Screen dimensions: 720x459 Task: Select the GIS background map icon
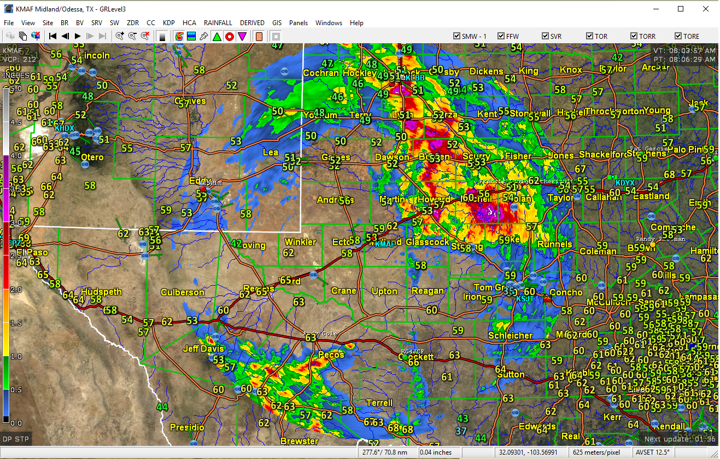pyautogui.click(x=191, y=36)
